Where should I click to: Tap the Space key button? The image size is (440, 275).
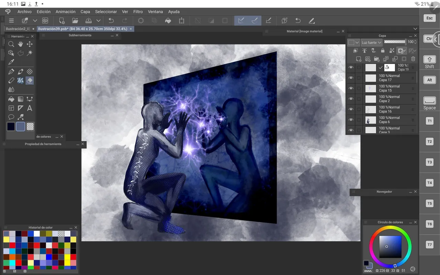click(x=429, y=101)
